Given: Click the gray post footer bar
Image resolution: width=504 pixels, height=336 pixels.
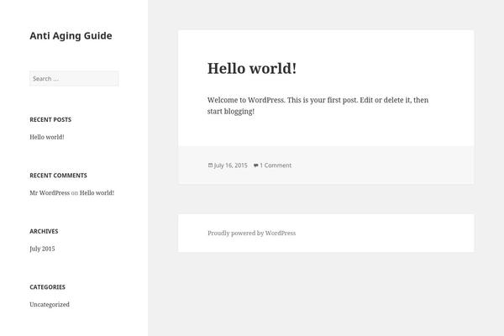Looking at the screenshot, I should point(326,165).
